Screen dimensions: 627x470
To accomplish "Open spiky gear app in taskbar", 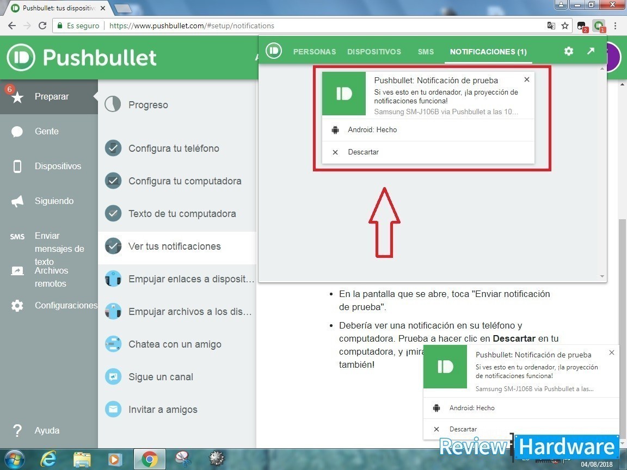I will pos(217,459).
